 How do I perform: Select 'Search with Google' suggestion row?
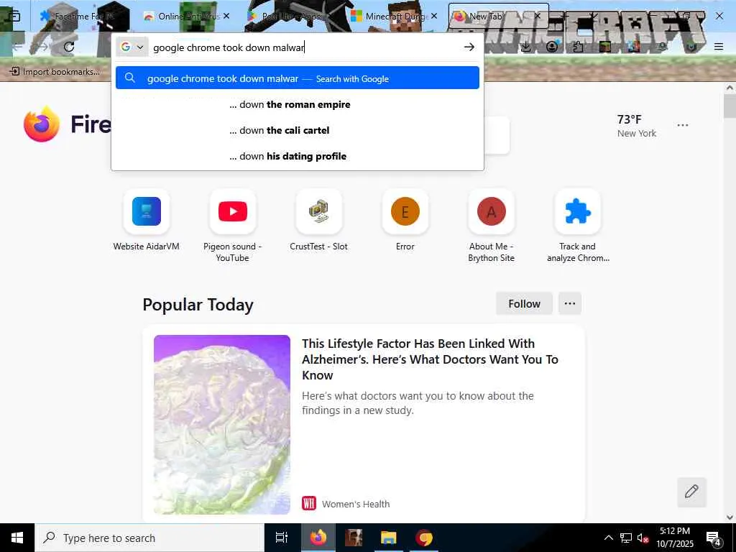298,78
